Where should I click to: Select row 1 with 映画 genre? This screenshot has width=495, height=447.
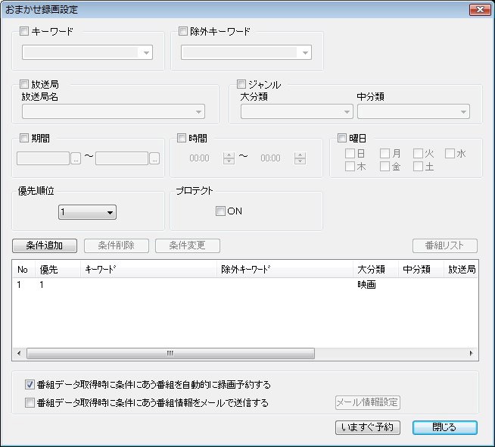pos(227,285)
